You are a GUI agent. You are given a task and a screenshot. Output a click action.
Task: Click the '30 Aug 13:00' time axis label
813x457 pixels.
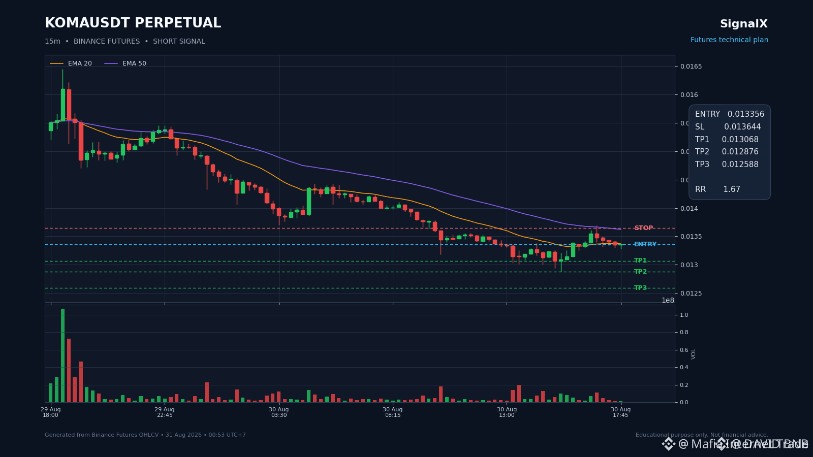[x=507, y=412]
